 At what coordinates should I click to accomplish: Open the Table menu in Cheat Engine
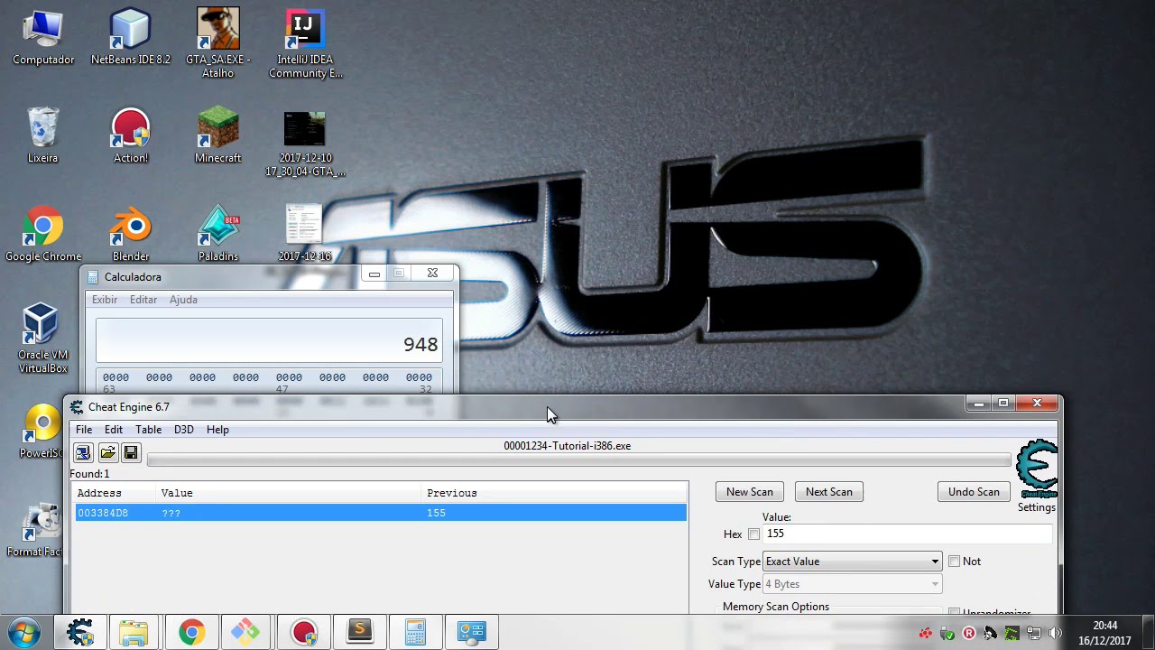point(149,430)
